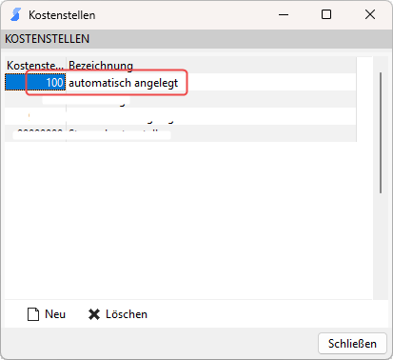Sort by the Kostenste... column header
Viewport: 393px width, 360px height.
tap(35, 66)
